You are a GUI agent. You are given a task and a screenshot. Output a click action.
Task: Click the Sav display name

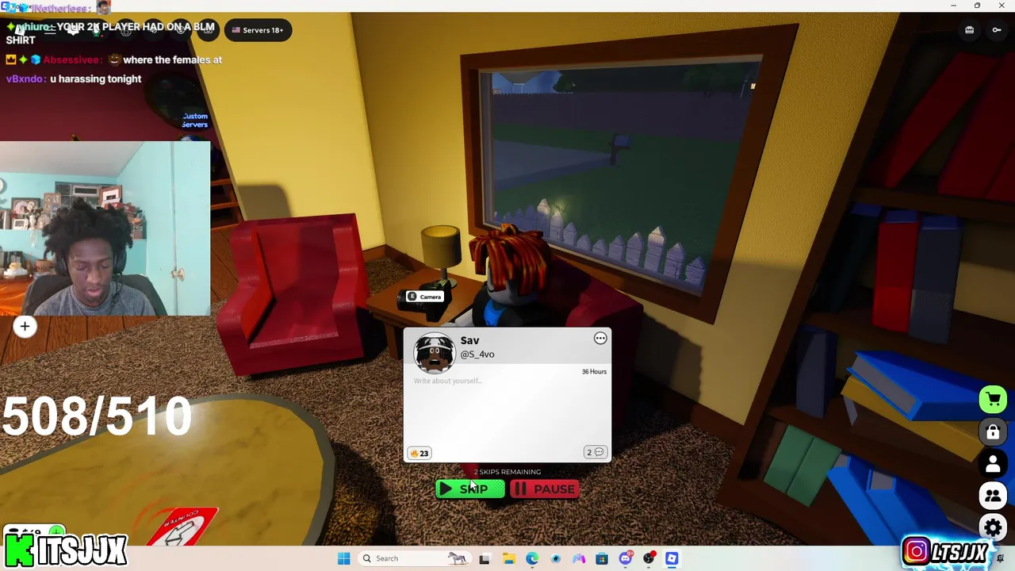point(469,340)
